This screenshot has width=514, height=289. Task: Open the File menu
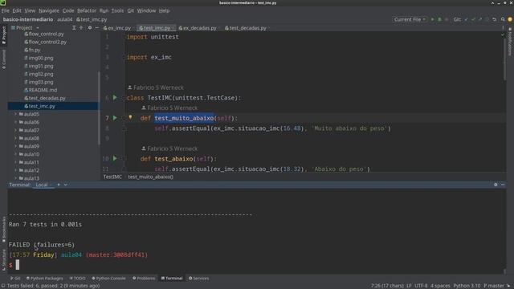pos(6,10)
